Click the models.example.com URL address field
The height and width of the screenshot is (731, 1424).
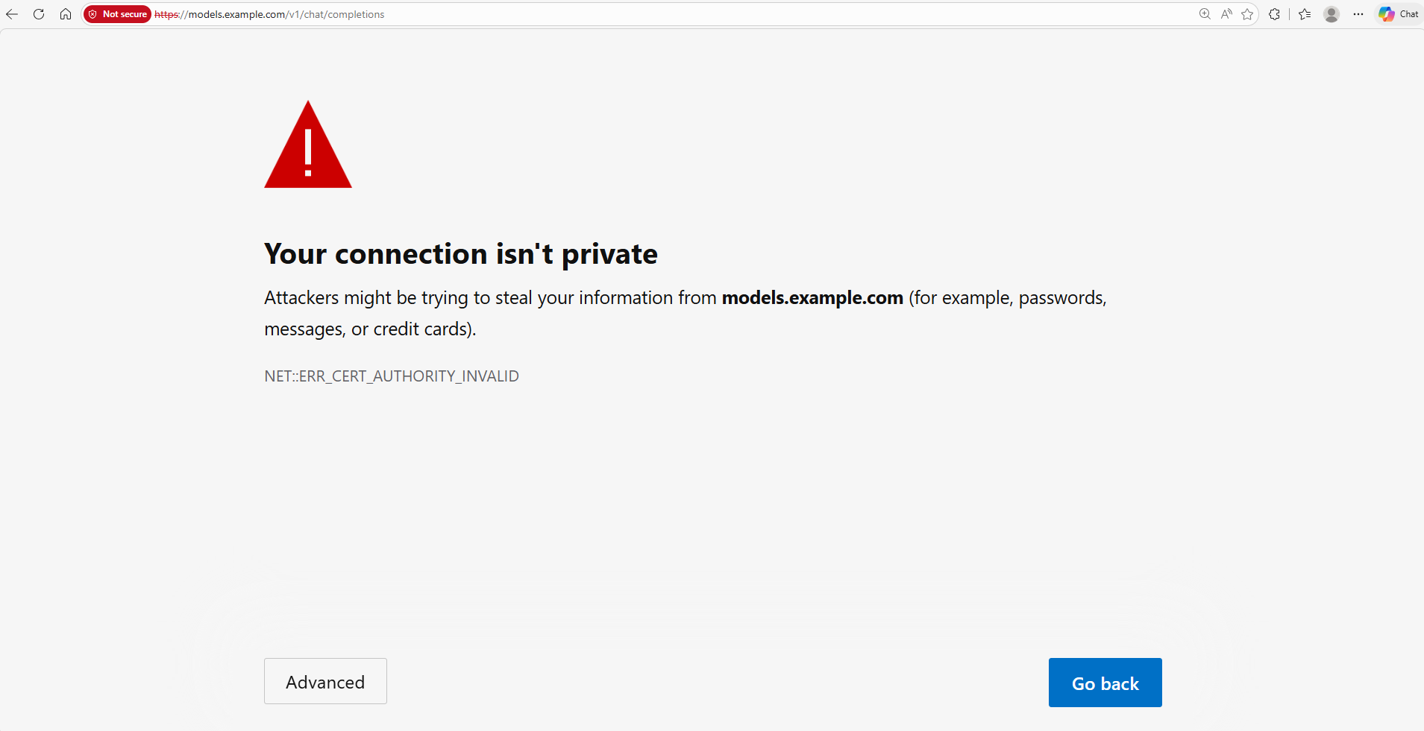coord(671,14)
